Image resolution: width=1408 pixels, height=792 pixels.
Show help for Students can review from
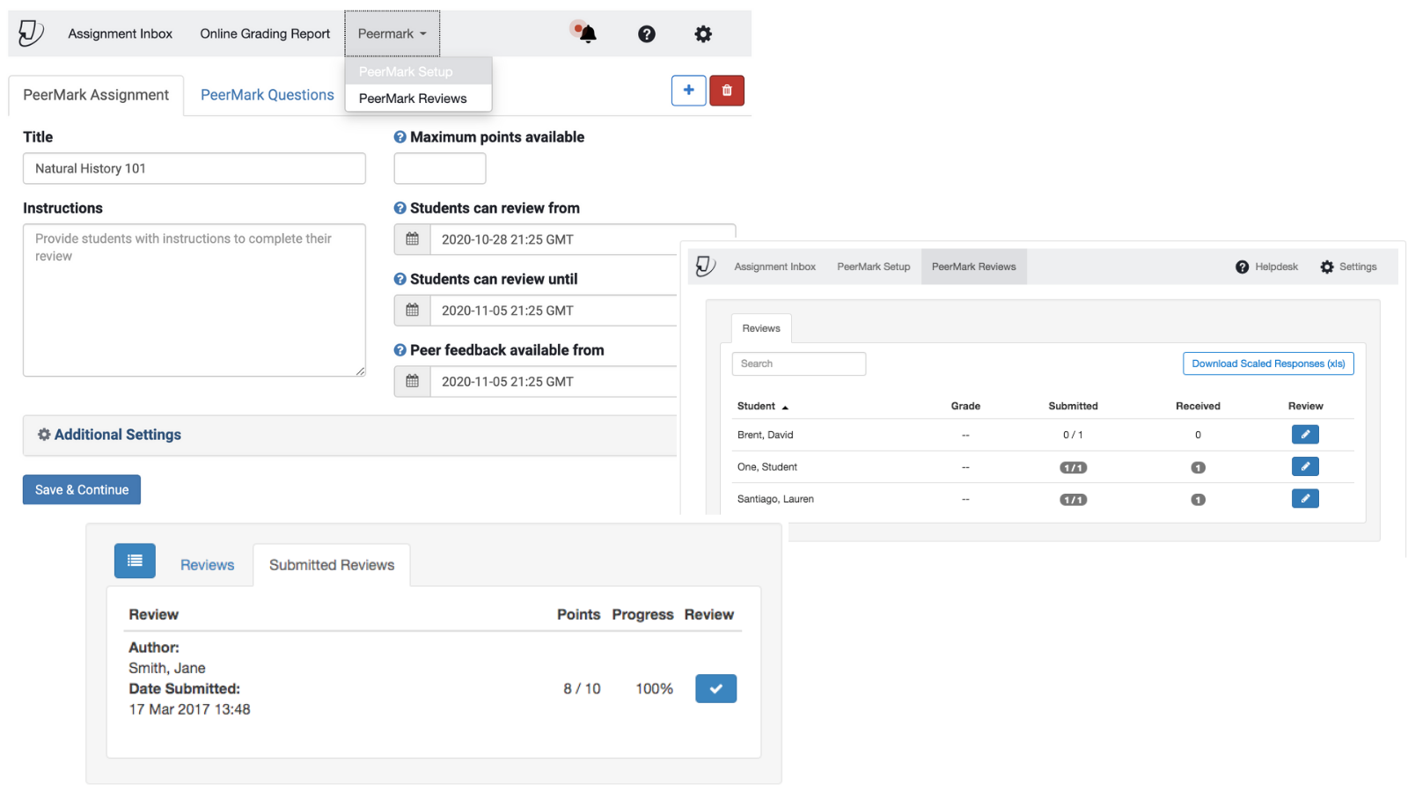pyautogui.click(x=400, y=209)
